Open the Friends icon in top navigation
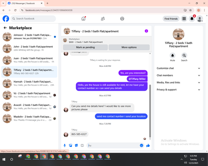This screenshot has height=166, width=208. tap(103, 19)
